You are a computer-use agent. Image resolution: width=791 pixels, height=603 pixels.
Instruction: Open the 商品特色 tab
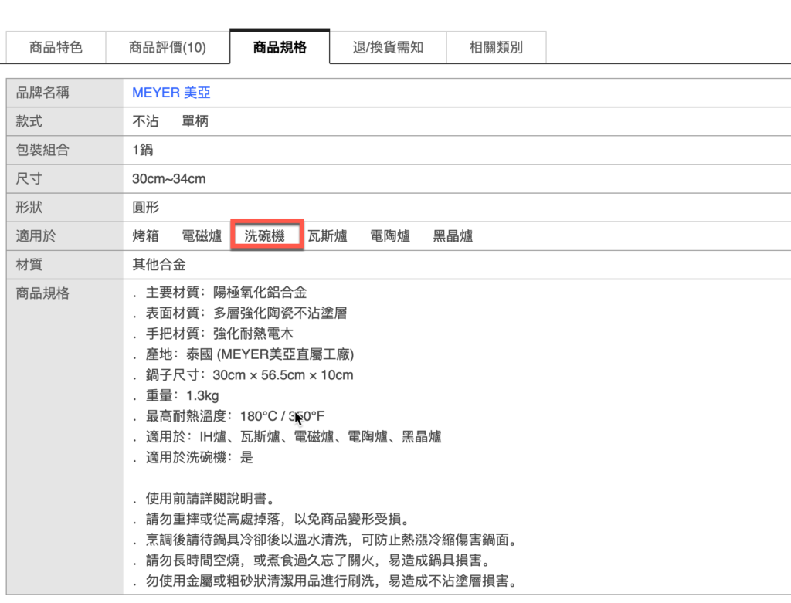coord(56,47)
